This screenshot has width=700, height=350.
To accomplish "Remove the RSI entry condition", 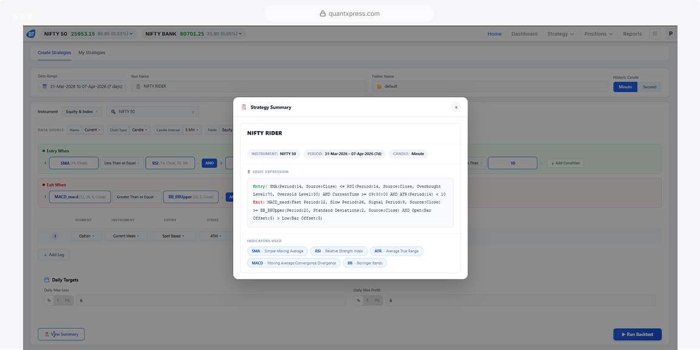I will click(x=198, y=163).
